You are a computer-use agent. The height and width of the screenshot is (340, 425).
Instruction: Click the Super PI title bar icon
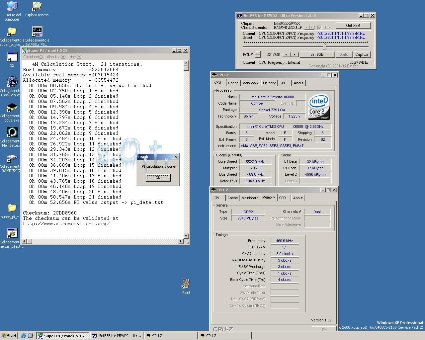[x=25, y=50]
